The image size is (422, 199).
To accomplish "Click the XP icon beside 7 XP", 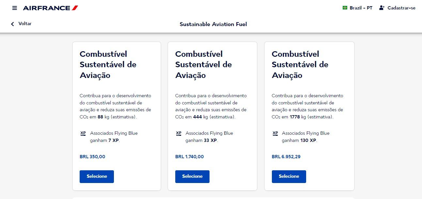I will [x=83, y=133].
